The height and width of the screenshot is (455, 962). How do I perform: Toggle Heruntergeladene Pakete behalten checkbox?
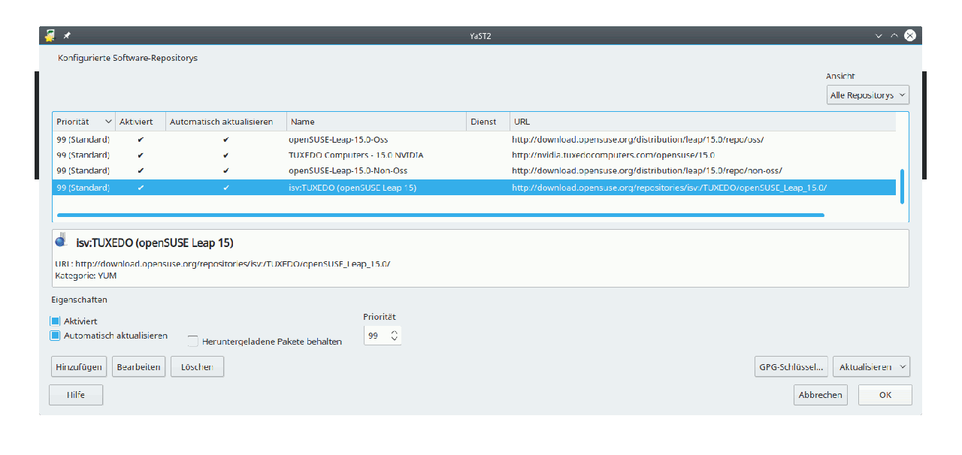[x=193, y=341]
